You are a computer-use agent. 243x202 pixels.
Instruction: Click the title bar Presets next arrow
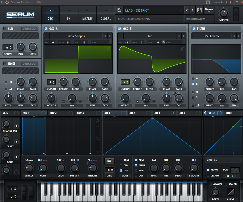tap(231, 2)
